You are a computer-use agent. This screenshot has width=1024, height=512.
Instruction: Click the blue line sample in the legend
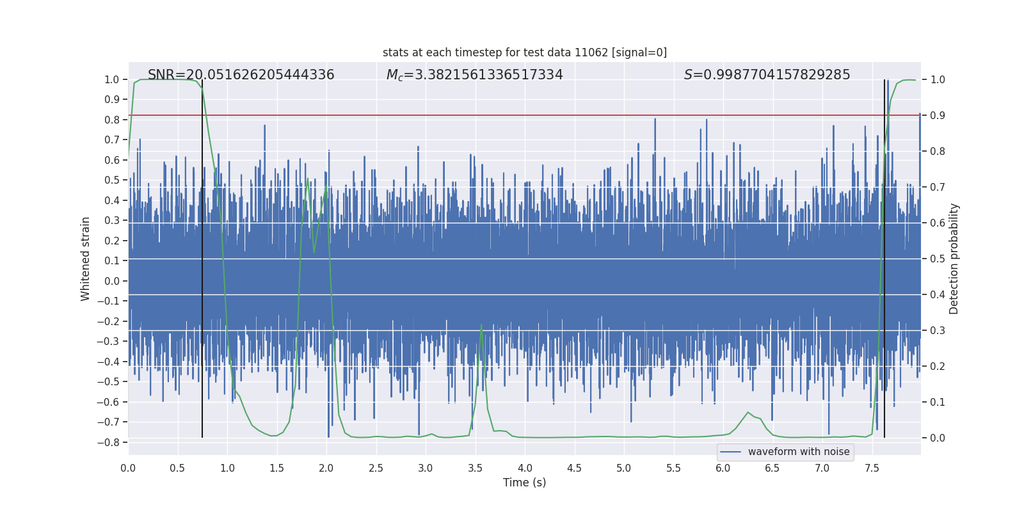(730, 452)
